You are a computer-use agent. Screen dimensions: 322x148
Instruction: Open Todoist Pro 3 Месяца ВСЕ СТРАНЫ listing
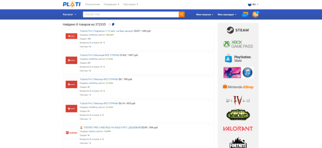[99, 79]
